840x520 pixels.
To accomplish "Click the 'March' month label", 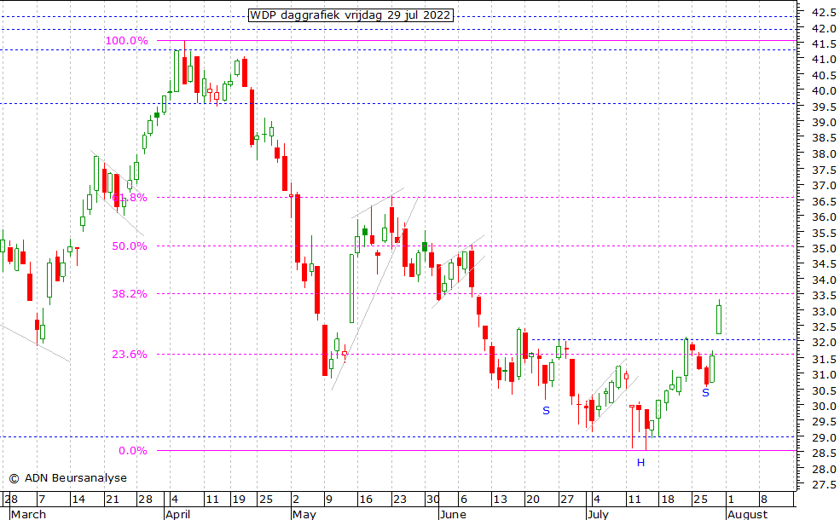I will (28, 514).
